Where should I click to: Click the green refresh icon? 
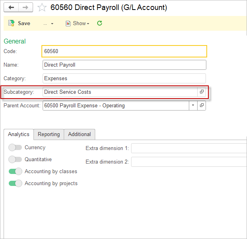100,23
